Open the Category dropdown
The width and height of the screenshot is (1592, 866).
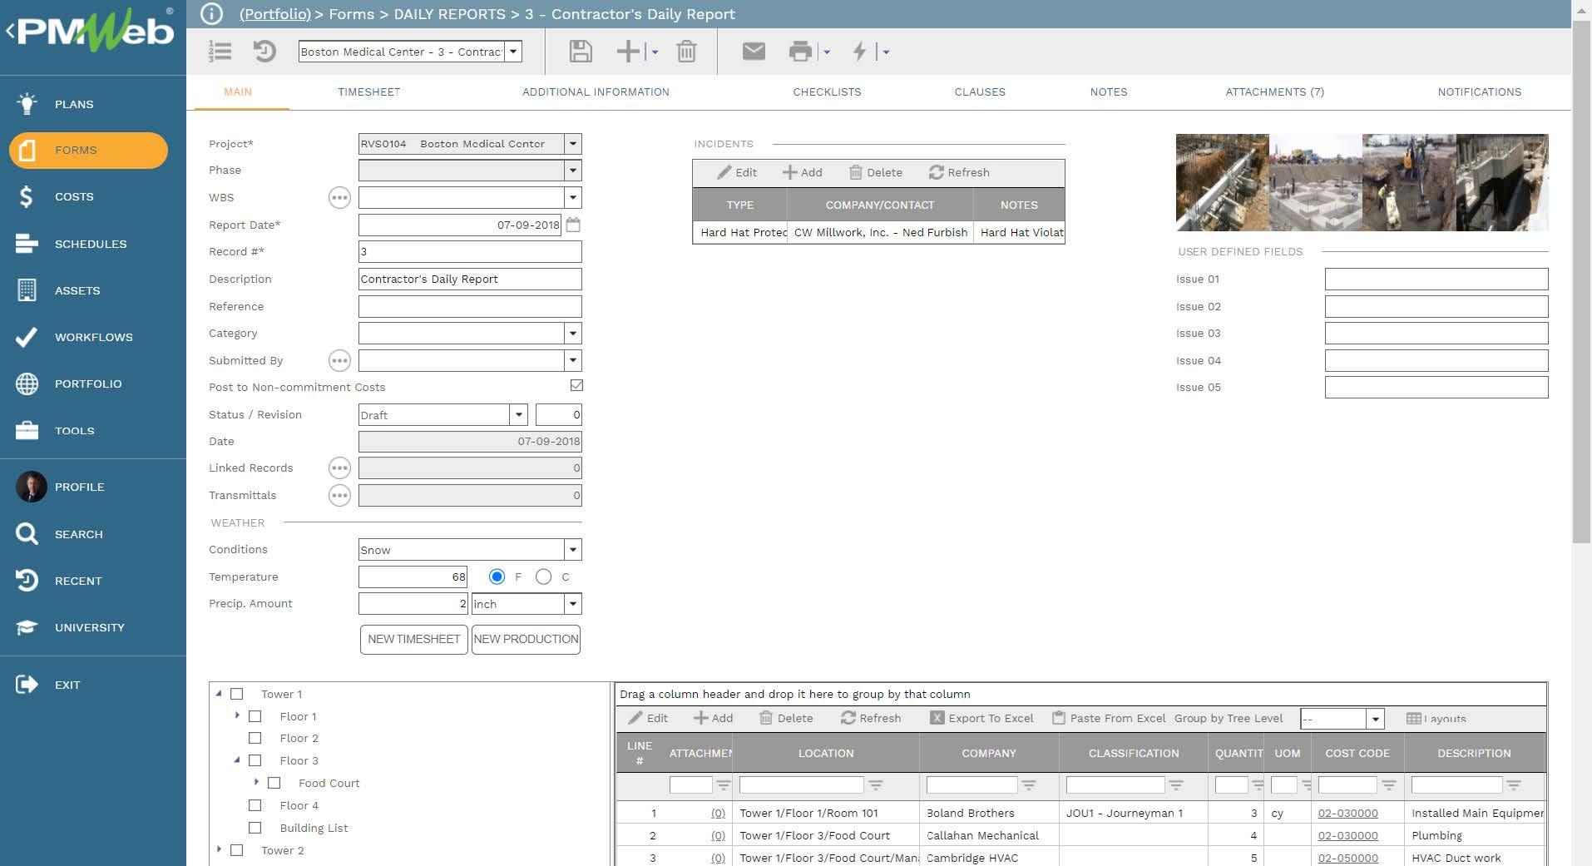[572, 334]
